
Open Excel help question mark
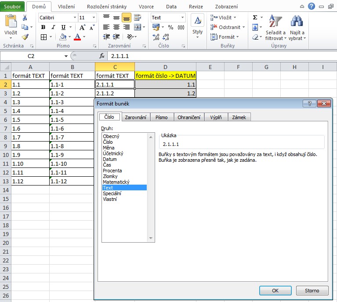pyautogui.click(x=312, y=6)
